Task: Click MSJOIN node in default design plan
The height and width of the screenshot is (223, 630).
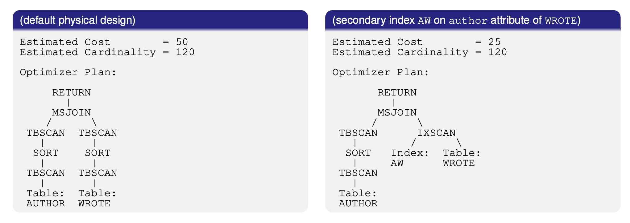Action: pyautogui.click(x=71, y=112)
